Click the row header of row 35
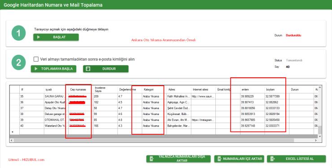332x168 pixels. (x=15, y=96)
